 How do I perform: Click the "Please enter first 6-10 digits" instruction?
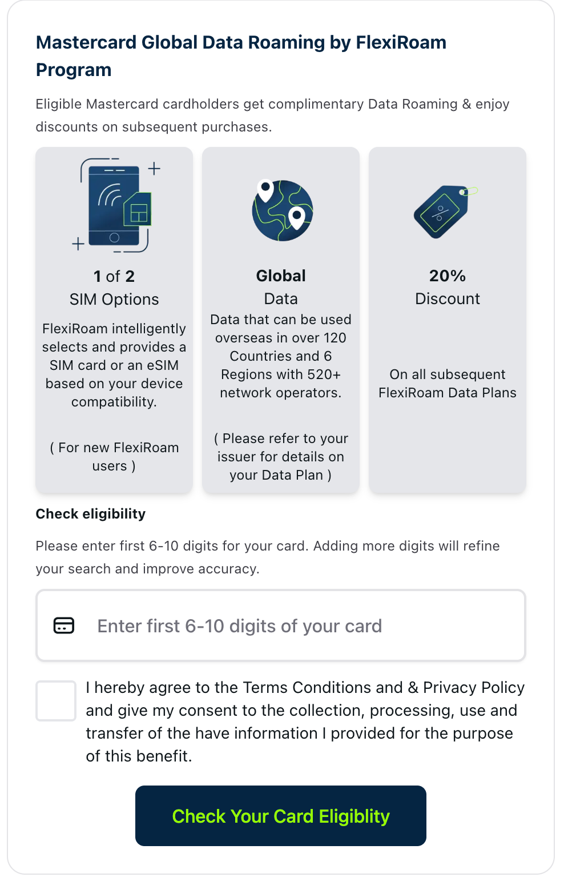(267, 557)
